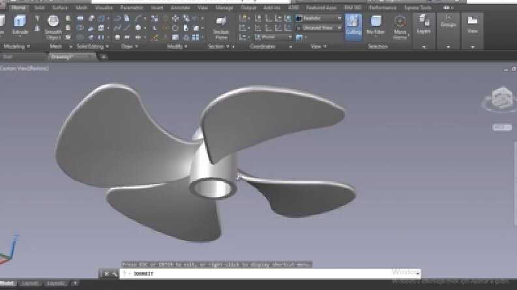Viewport: 517px width, 290px height.
Task: Expand the Draw panel title
Action: [130, 46]
